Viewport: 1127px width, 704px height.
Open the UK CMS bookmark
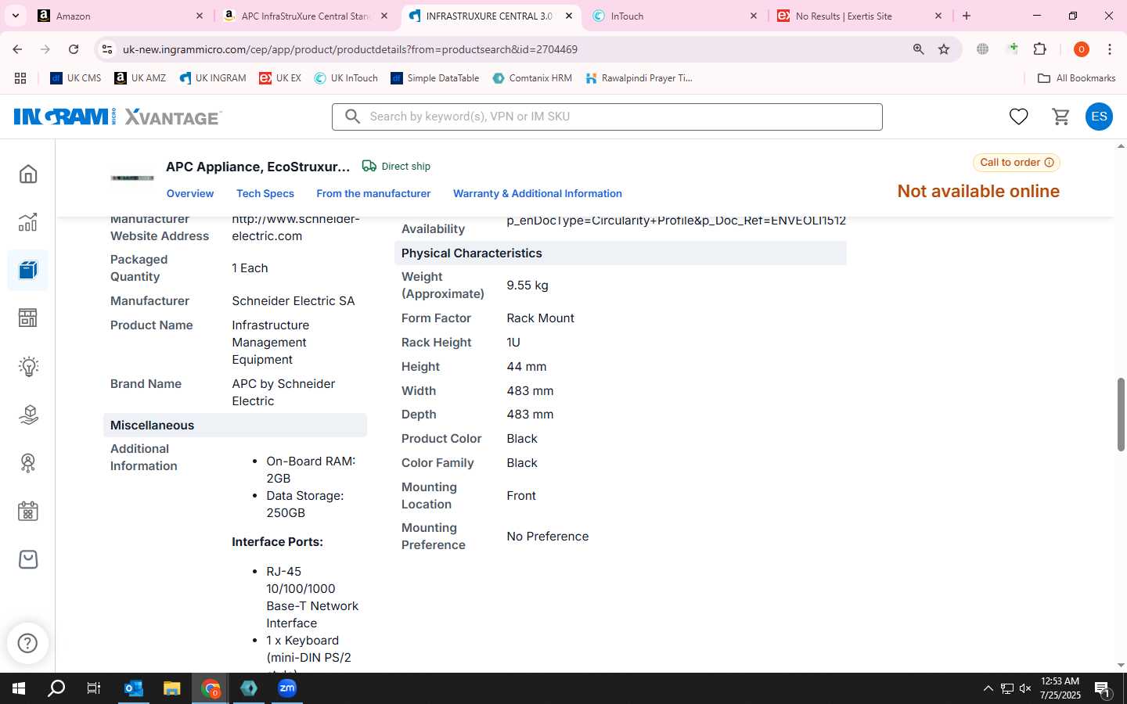pyautogui.click(x=76, y=78)
